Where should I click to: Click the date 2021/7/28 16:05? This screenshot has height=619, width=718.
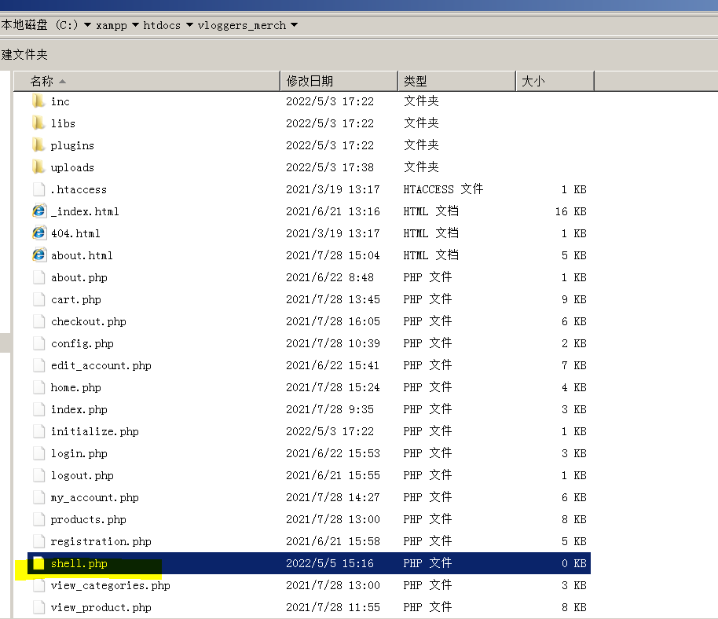pyautogui.click(x=333, y=321)
